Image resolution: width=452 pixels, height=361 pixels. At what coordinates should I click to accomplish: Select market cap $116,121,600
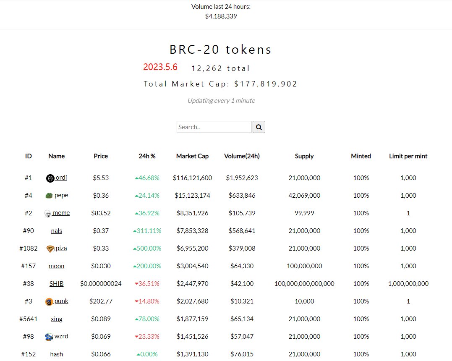pyautogui.click(x=192, y=178)
